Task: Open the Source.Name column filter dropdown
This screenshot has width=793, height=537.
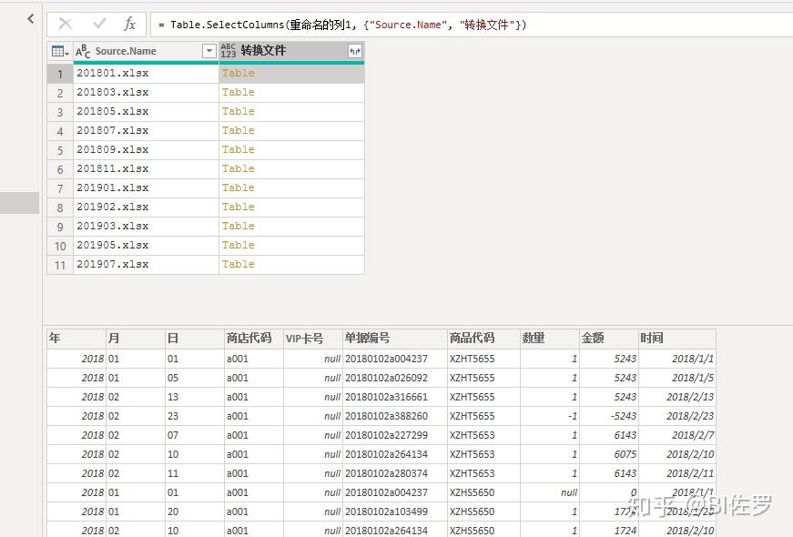Action: tap(209, 52)
